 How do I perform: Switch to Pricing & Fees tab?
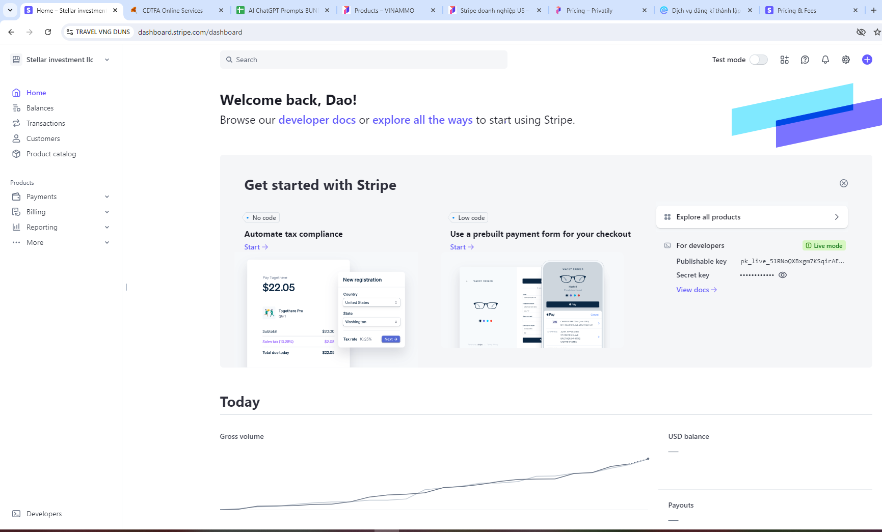812,10
